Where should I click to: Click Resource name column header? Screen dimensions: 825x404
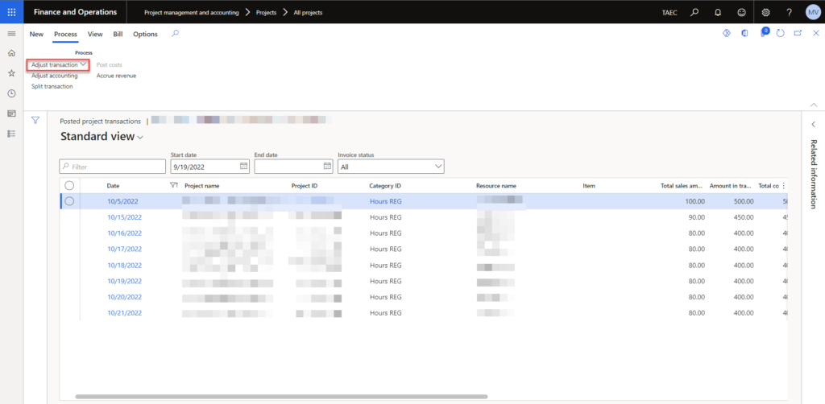[x=496, y=185]
